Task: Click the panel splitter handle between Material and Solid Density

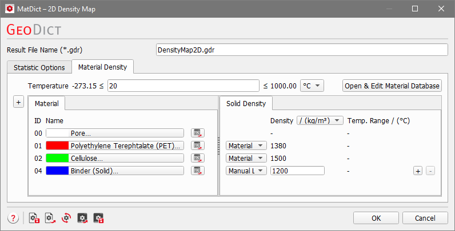Action: [218, 146]
